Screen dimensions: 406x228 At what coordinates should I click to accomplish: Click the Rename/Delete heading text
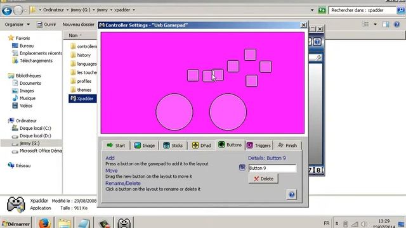tap(122, 183)
